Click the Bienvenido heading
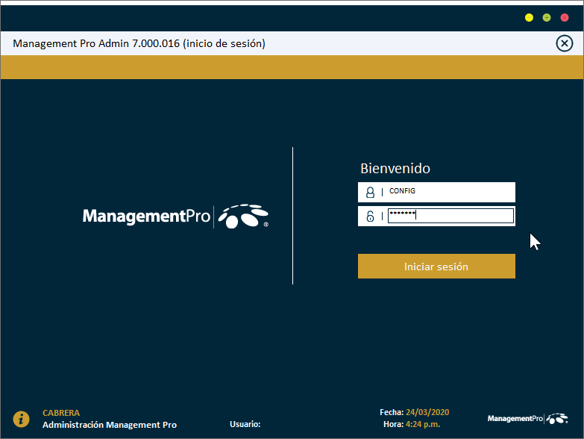The image size is (584, 439). [395, 169]
